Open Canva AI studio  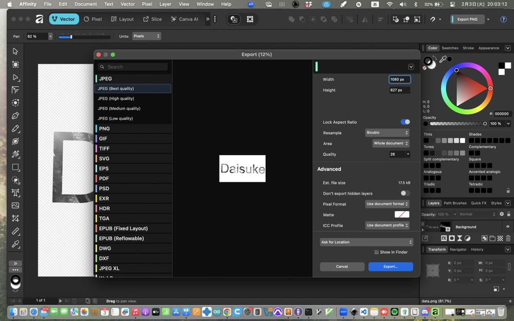coord(185,20)
